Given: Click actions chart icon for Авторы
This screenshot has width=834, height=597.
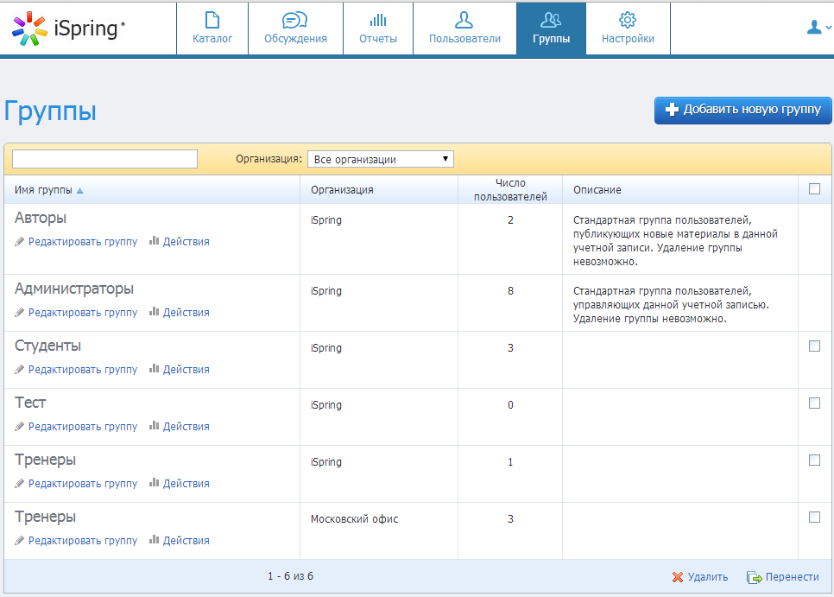Looking at the screenshot, I should click(155, 240).
